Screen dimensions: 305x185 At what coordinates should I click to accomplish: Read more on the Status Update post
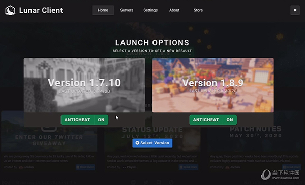189,167
